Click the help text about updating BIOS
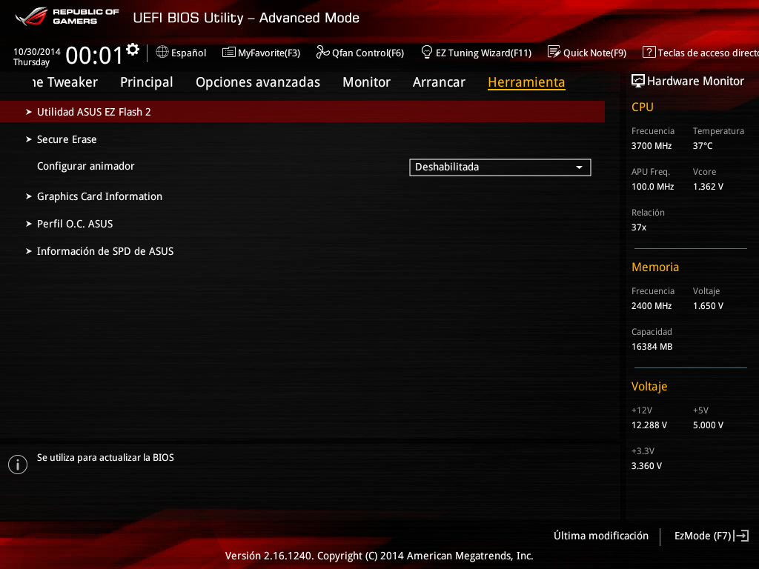 105,457
